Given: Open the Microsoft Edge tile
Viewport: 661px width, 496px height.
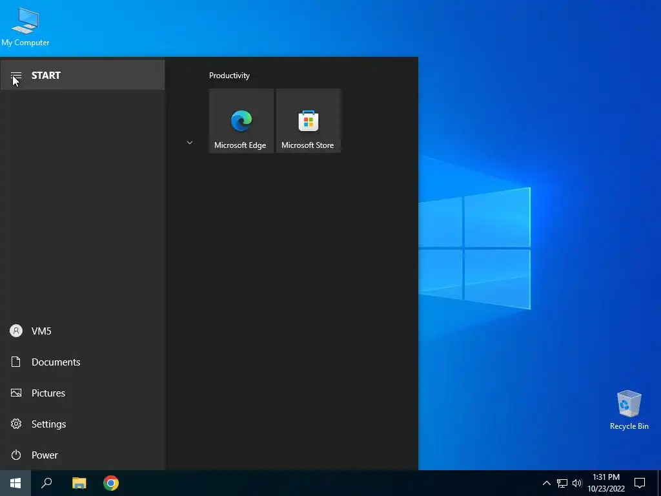Looking at the screenshot, I should click(241, 121).
